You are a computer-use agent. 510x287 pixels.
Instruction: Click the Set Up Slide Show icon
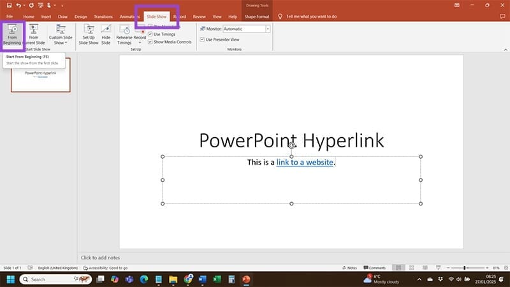pos(89,33)
